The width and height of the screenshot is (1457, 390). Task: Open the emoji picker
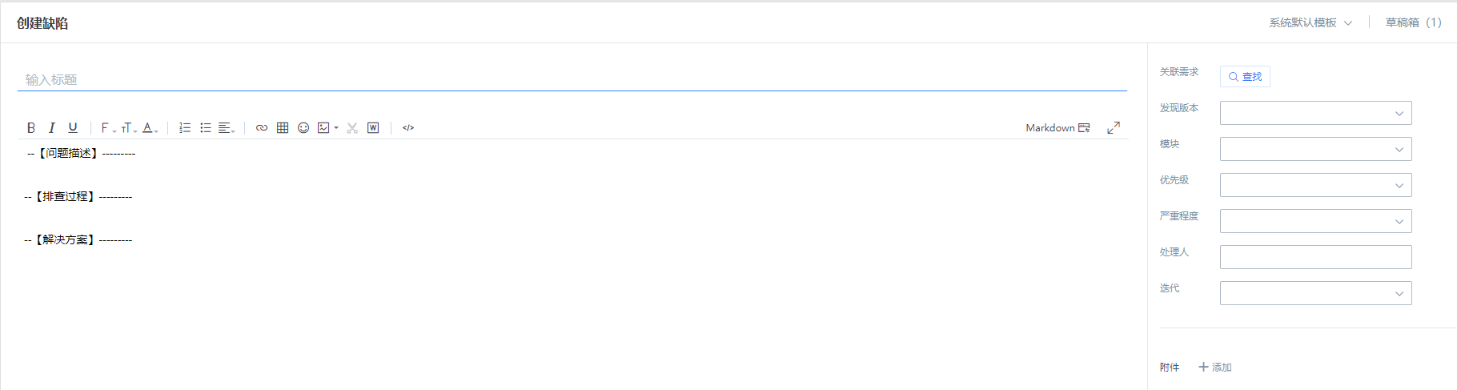click(303, 128)
